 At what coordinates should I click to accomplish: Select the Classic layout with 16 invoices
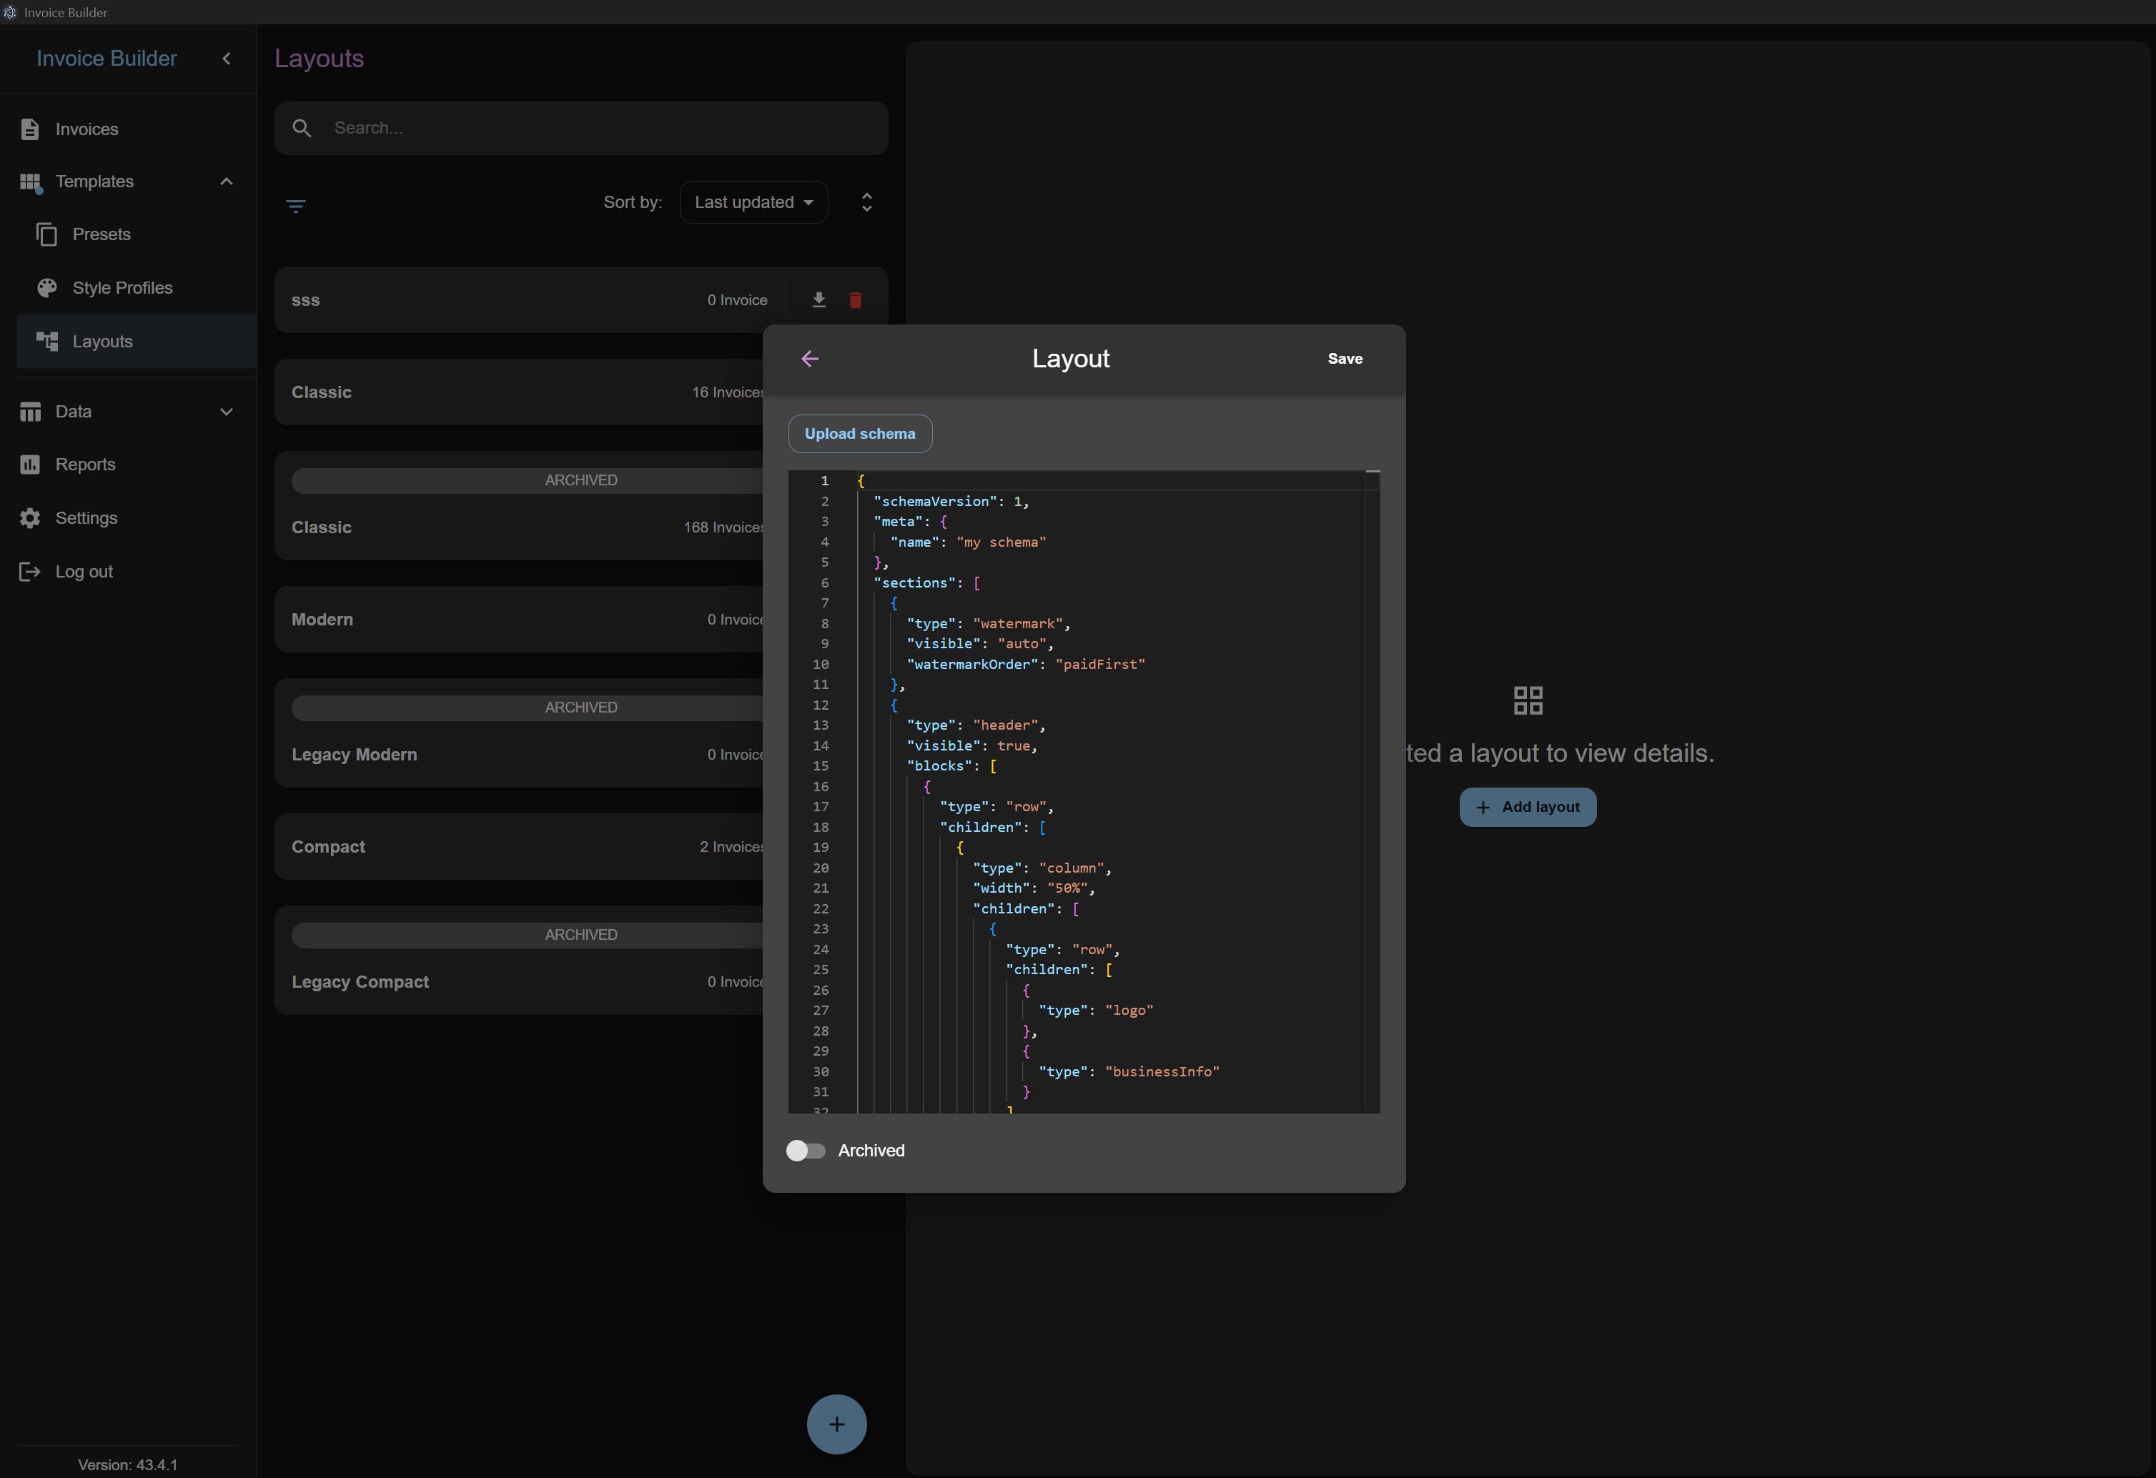click(x=518, y=392)
